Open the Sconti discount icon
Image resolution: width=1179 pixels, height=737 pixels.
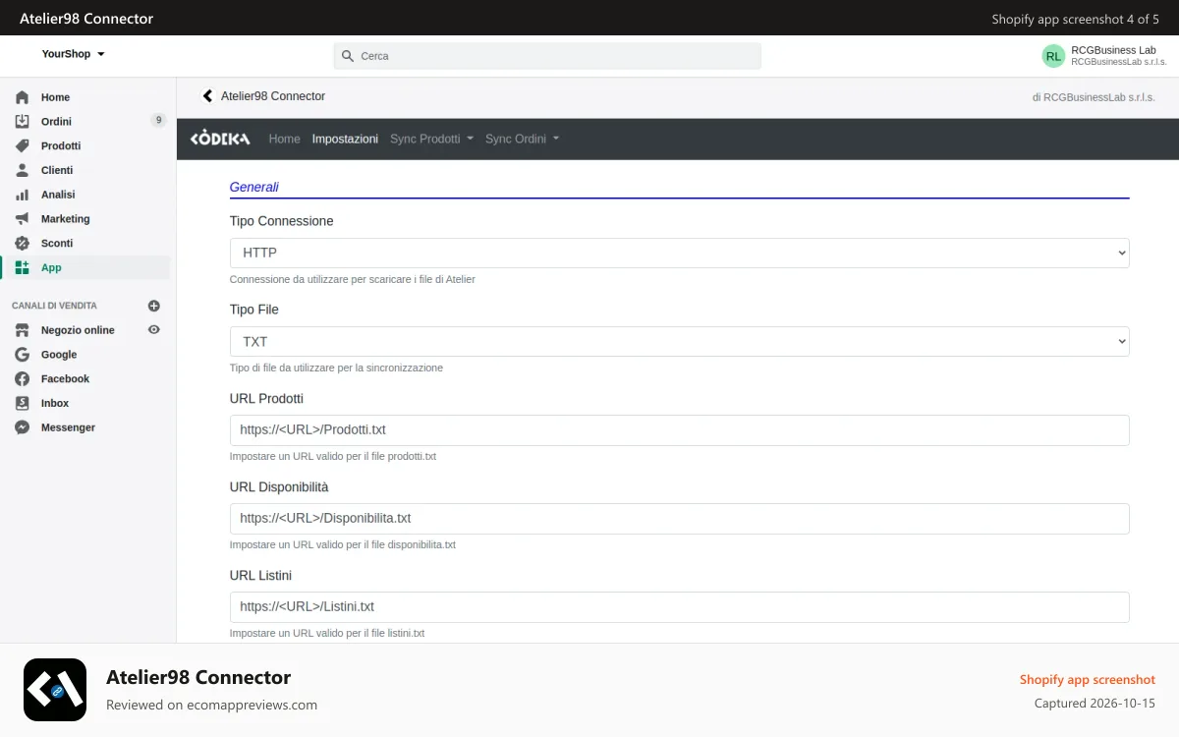[22, 243]
